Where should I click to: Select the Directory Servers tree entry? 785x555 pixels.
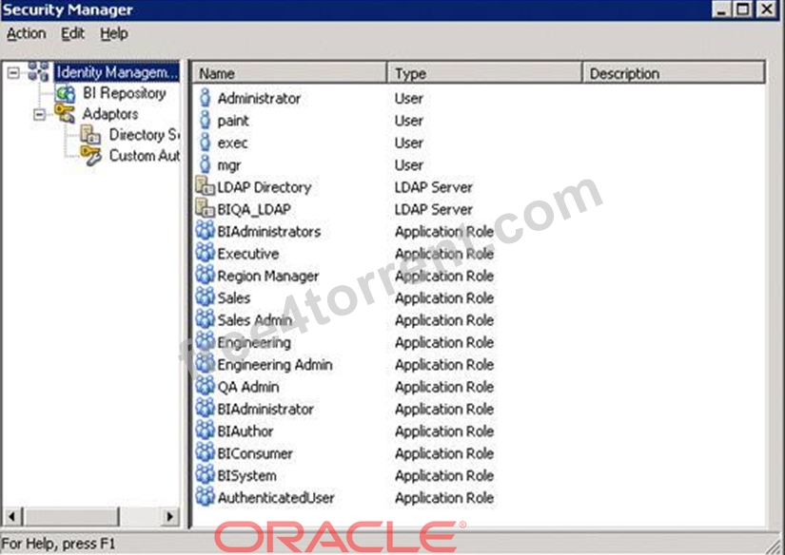coord(145,135)
